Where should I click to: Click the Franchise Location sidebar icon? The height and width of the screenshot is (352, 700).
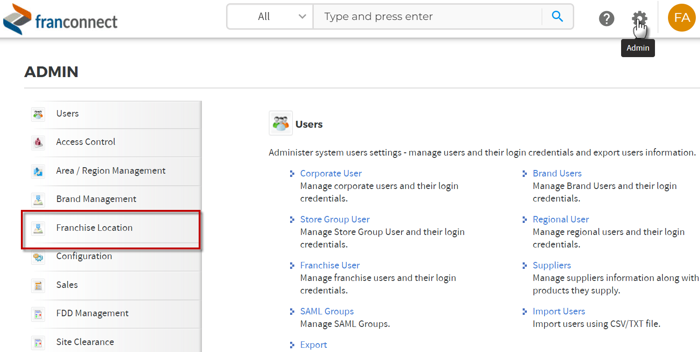pyautogui.click(x=38, y=228)
